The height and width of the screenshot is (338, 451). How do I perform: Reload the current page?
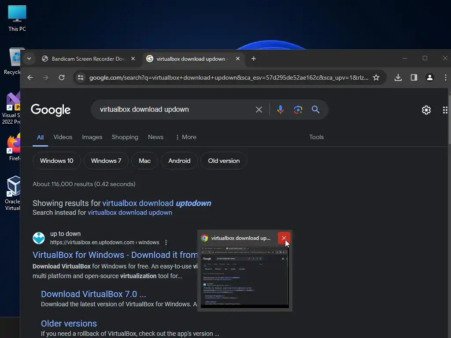(62, 77)
